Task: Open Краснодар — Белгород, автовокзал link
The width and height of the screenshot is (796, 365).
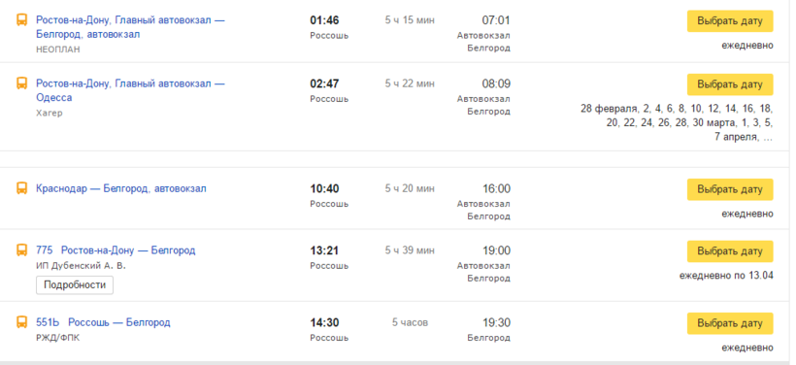Action: coord(121,189)
